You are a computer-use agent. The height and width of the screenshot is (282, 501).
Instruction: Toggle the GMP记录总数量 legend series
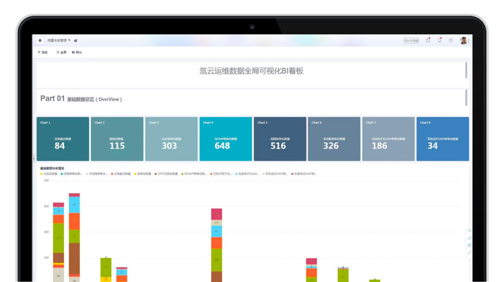click(166, 174)
